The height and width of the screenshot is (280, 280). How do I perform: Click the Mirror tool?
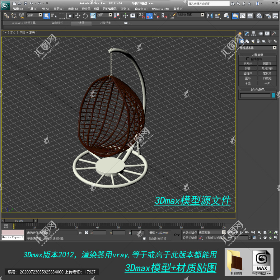pos(210,16)
